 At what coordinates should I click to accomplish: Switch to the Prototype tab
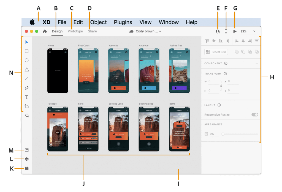click(75, 31)
